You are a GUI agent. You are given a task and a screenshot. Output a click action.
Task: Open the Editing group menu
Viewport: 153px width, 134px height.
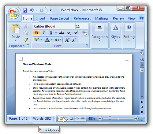pos(129,35)
